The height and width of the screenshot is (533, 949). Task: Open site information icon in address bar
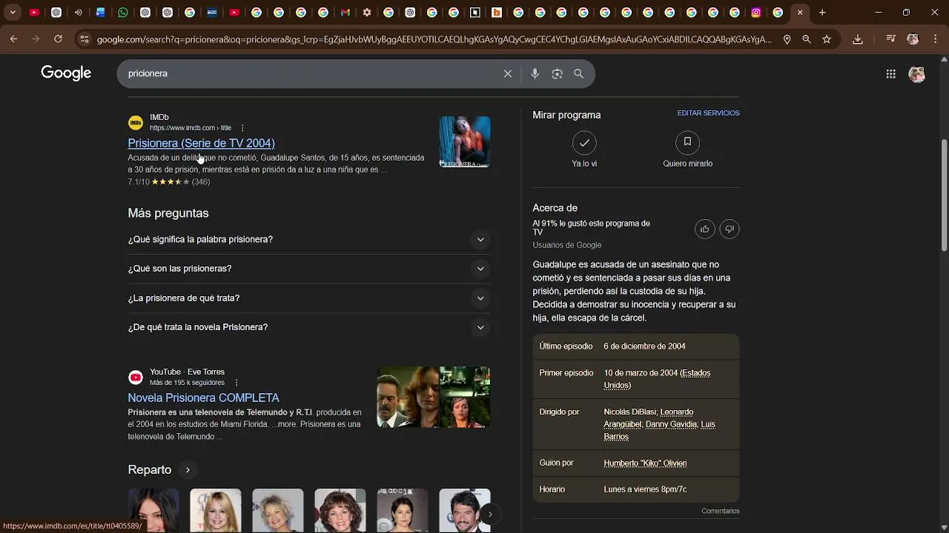pos(84,39)
